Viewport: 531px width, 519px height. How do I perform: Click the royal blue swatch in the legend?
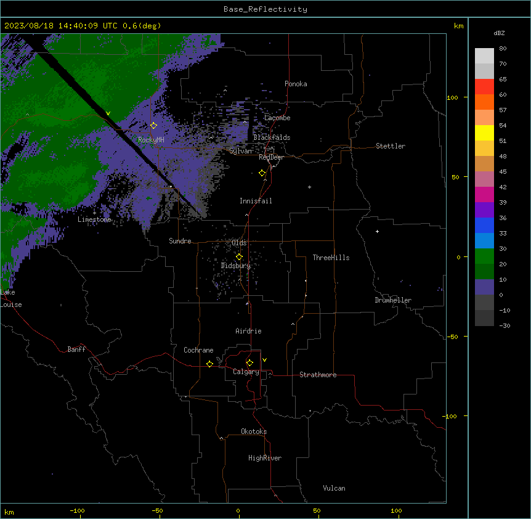point(484,225)
